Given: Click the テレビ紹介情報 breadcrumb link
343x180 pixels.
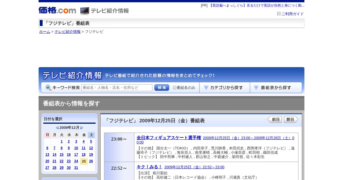Looking at the screenshot, I should [67, 32].
